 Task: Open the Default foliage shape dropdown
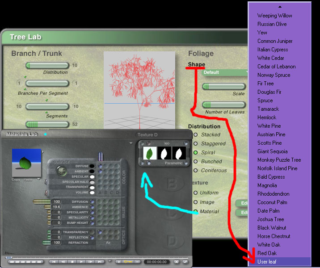coord(225,72)
